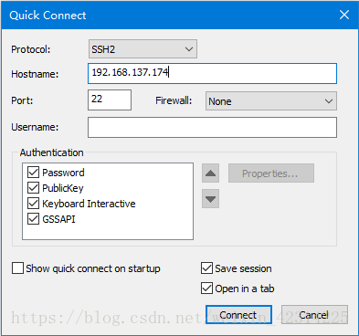The height and width of the screenshot is (336, 359).
Task: Move authentication method up with arrow
Action: pos(210,173)
